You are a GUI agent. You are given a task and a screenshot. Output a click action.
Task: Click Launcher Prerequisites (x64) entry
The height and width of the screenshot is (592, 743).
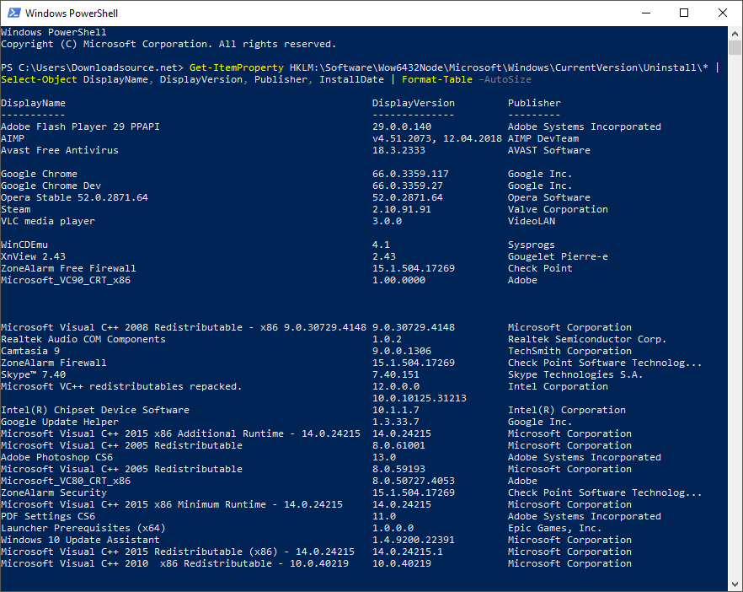[83, 528]
